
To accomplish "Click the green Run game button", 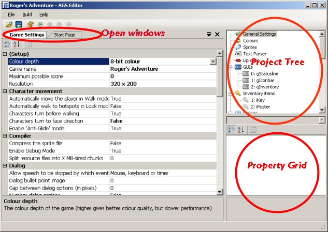I will (40, 24).
